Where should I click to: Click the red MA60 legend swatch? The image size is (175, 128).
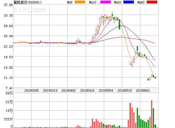coord(152,2)
